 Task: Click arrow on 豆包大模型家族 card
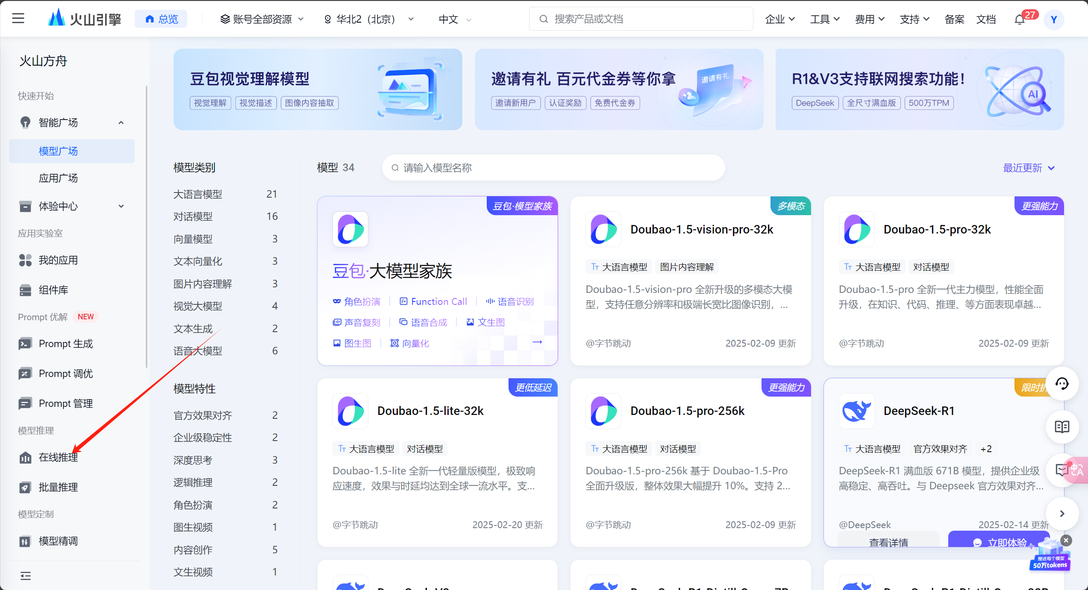click(538, 342)
